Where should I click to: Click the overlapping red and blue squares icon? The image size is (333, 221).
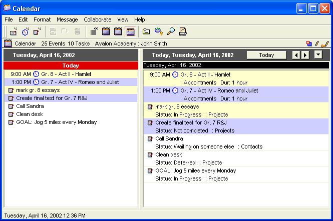click(x=309, y=44)
